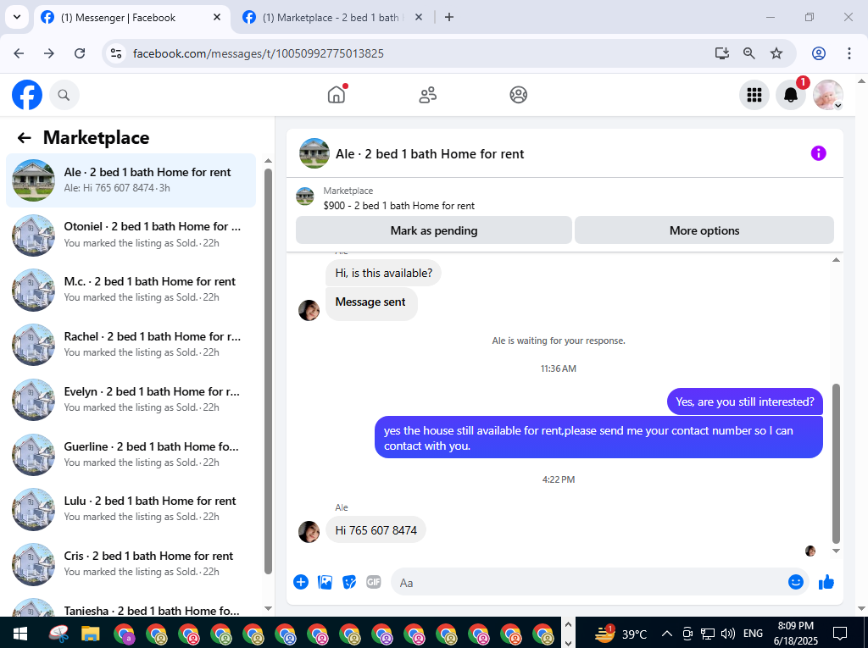
Task: Click the 'Yes, are you still interested?' message
Action: (x=744, y=402)
